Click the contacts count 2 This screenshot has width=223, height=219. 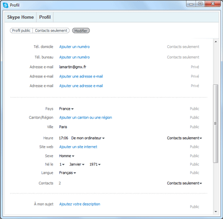pyautogui.click(x=60, y=183)
